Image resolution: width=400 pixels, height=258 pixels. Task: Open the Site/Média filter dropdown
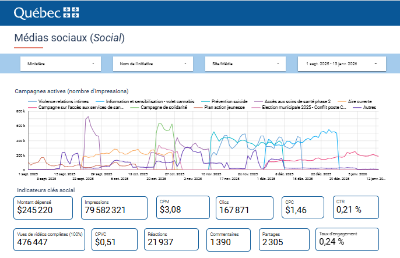pyautogui.click(x=245, y=63)
